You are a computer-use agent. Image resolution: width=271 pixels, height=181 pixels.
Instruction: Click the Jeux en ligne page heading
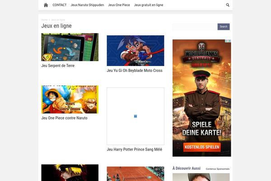click(x=56, y=26)
